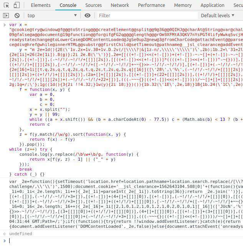
Task: Click the 'console.log(y.replace(' line
Action: (79, 154)
